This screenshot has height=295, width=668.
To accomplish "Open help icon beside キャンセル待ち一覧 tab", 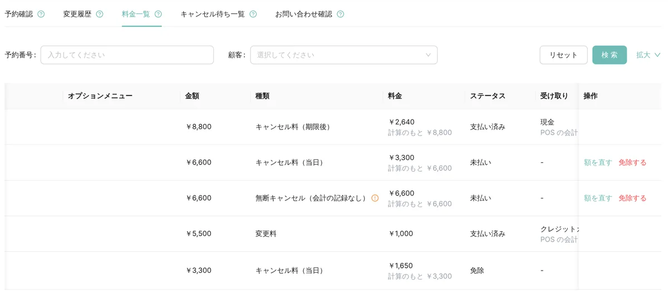I will (x=253, y=14).
